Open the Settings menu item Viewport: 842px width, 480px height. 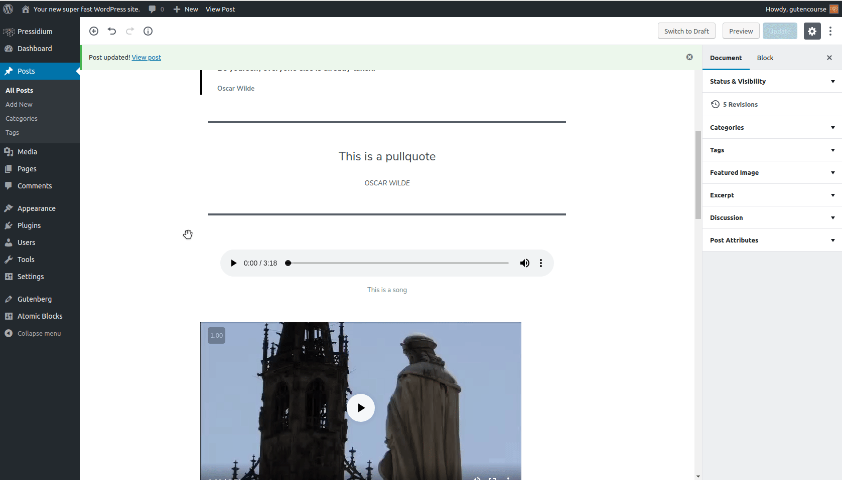click(x=40, y=277)
